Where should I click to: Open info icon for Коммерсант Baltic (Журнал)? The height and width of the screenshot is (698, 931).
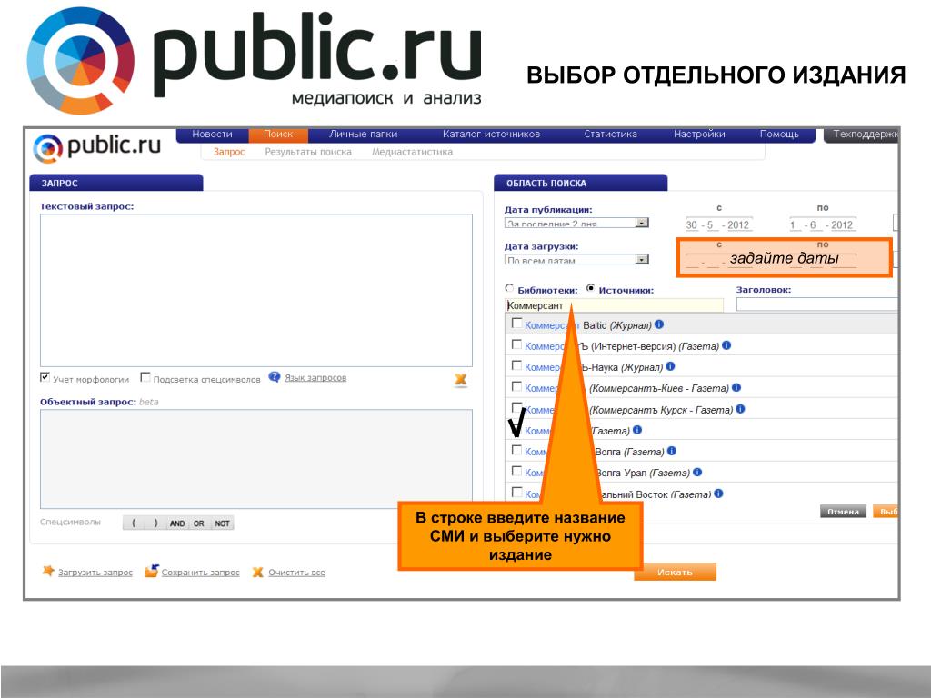click(659, 324)
